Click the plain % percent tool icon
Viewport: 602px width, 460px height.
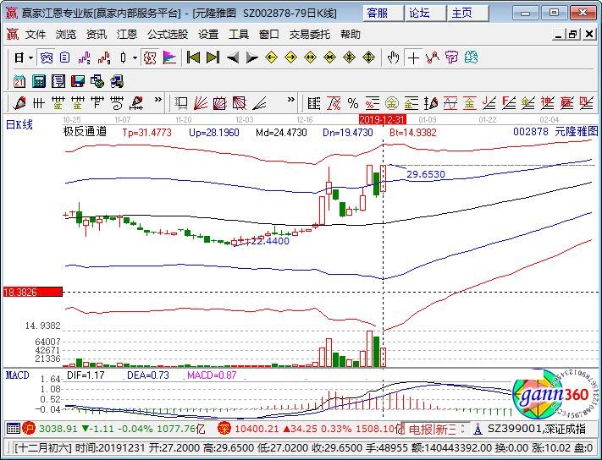[x=353, y=103]
